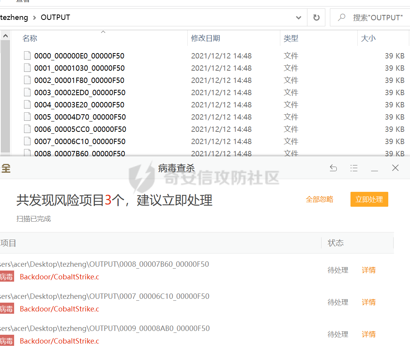Click the search OUTPUT input field

(378, 18)
